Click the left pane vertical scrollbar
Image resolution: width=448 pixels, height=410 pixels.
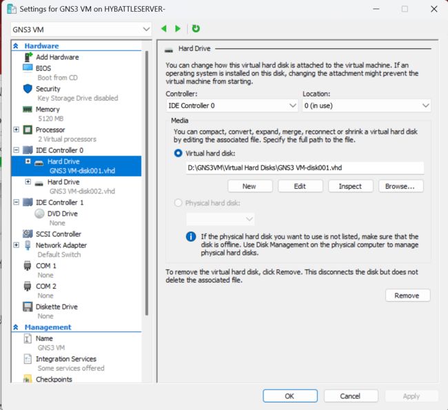(147, 183)
